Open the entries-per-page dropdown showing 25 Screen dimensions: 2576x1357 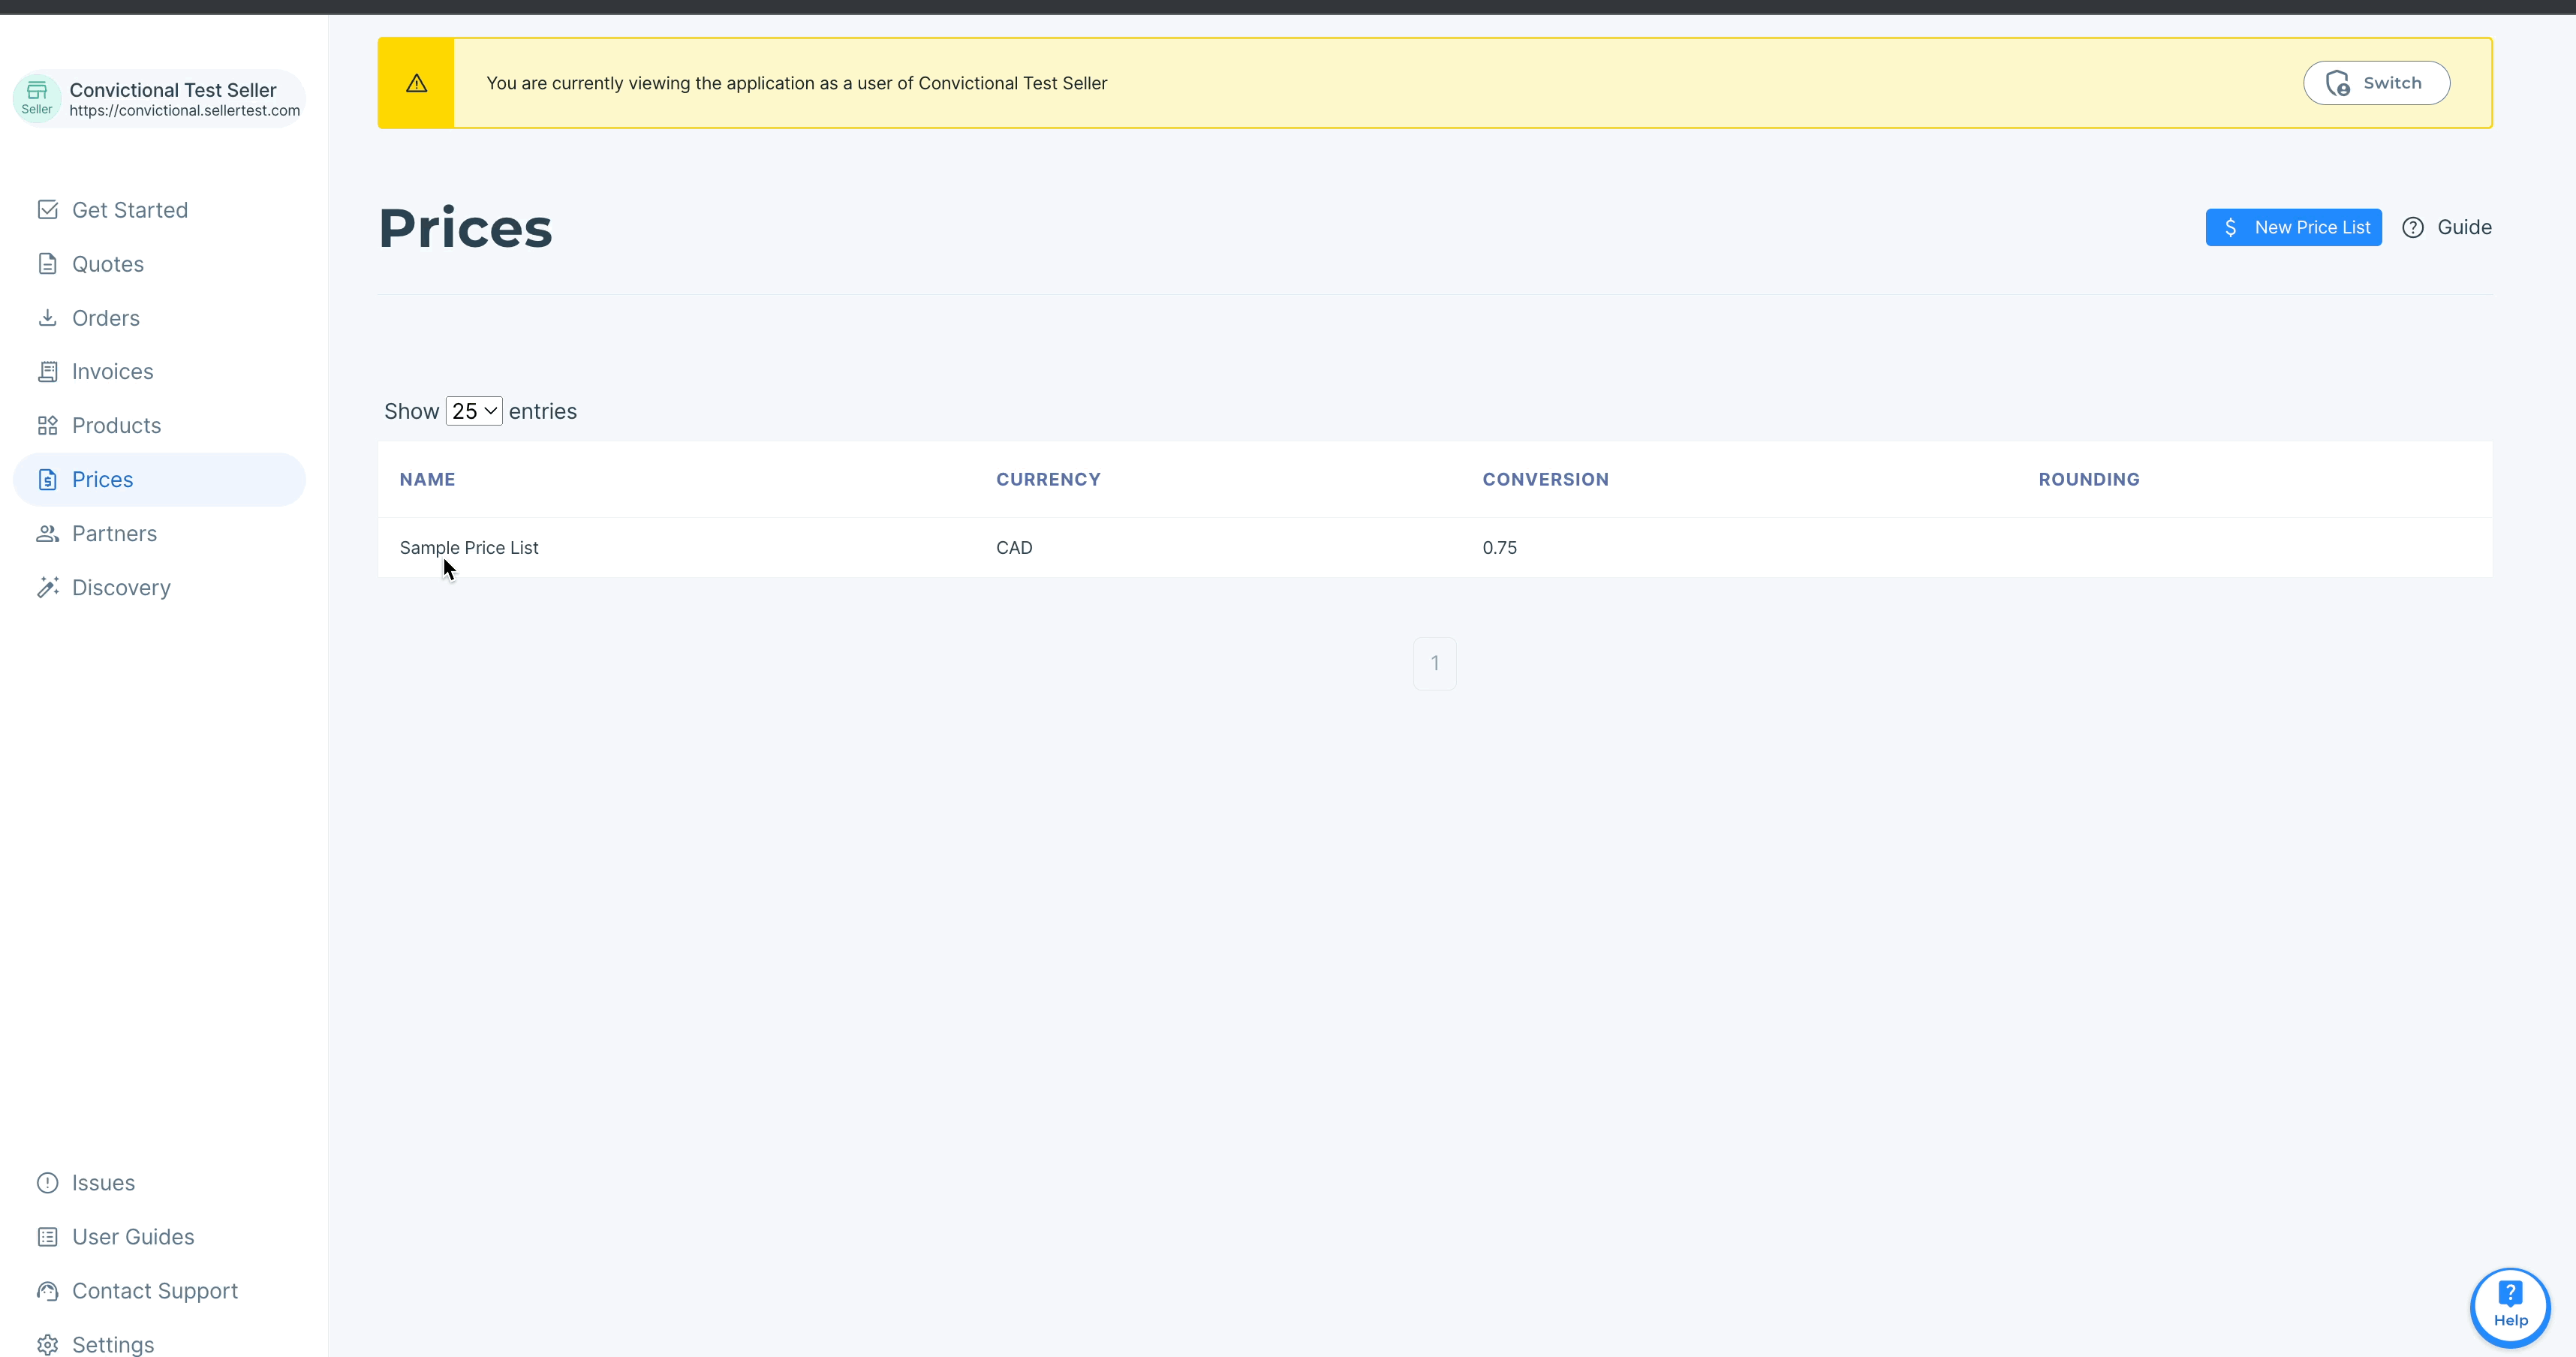(x=474, y=412)
